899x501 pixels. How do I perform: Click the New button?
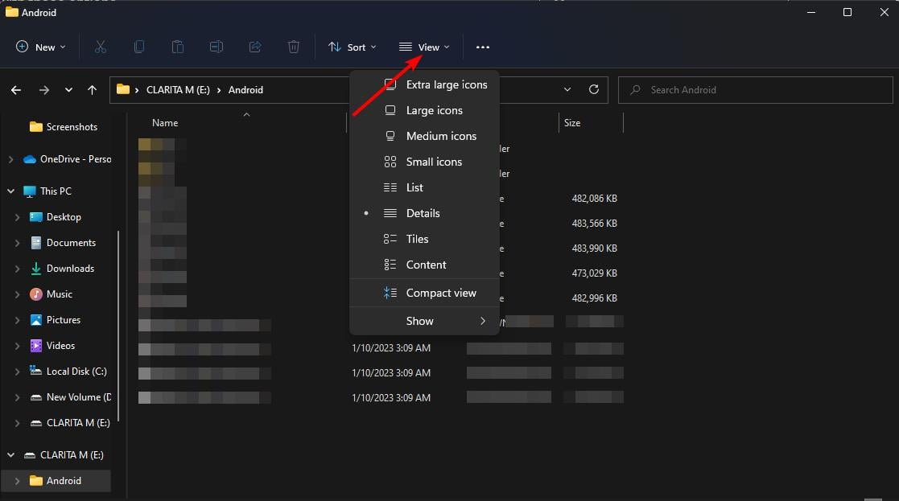[41, 47]
